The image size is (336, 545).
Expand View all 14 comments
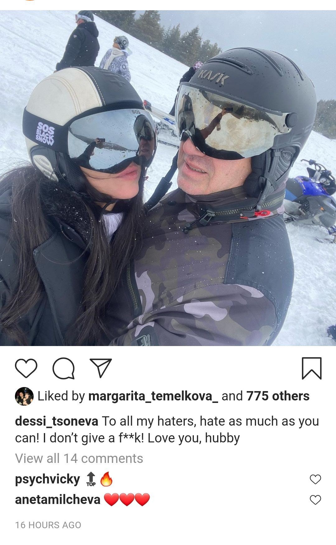coord(79,459)
